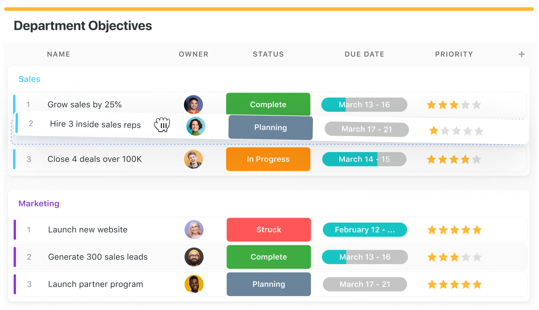Open Generate 300 sales leads item
539x310 pixels.
[98, 257]
